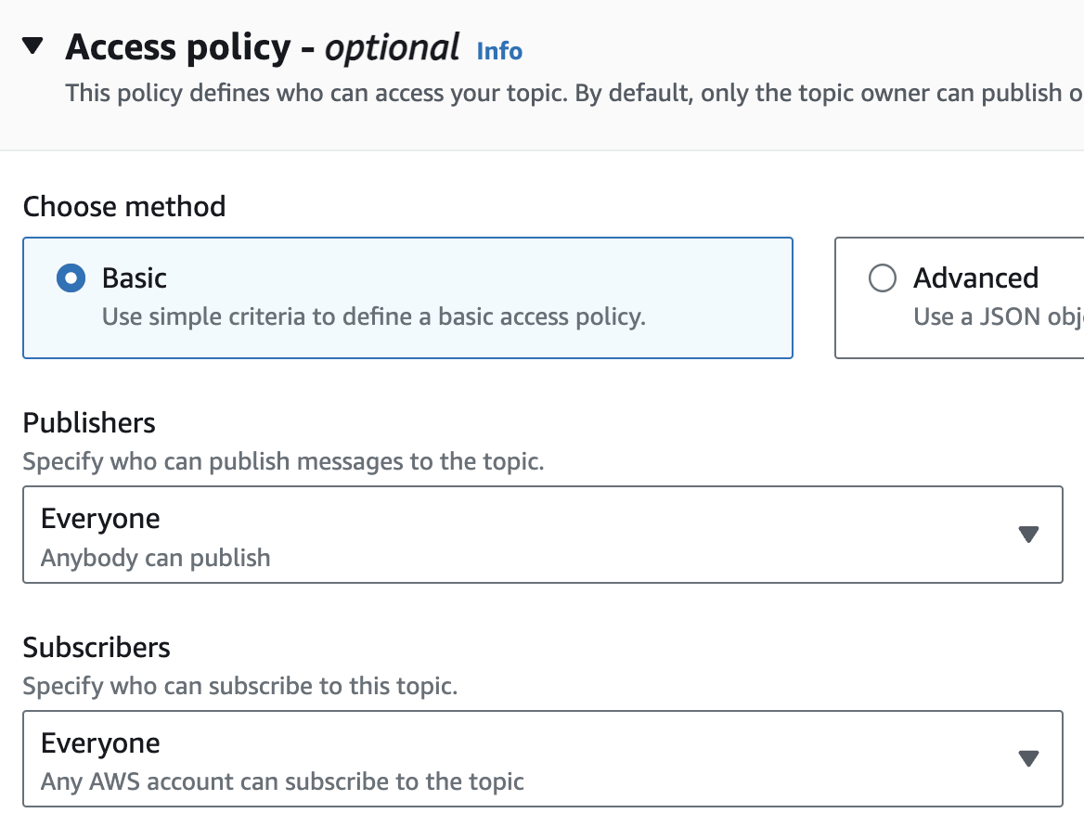Click the "Choose method" label
1084x839 pixels.
(x=124, y=206)
